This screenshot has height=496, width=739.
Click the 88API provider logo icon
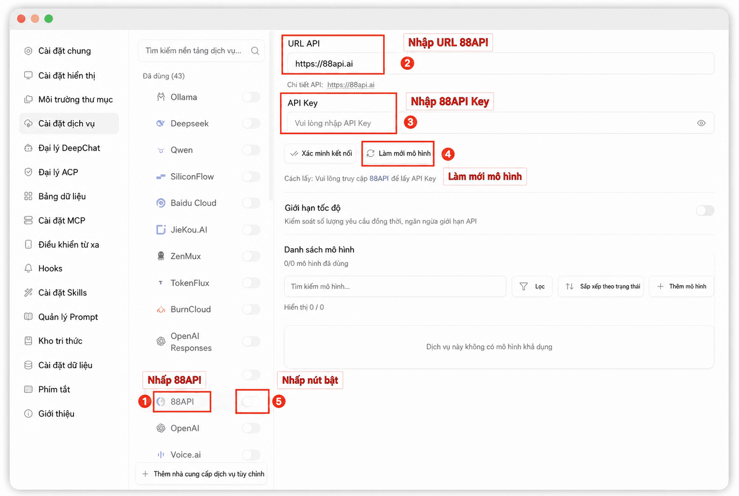pos(161,401)
